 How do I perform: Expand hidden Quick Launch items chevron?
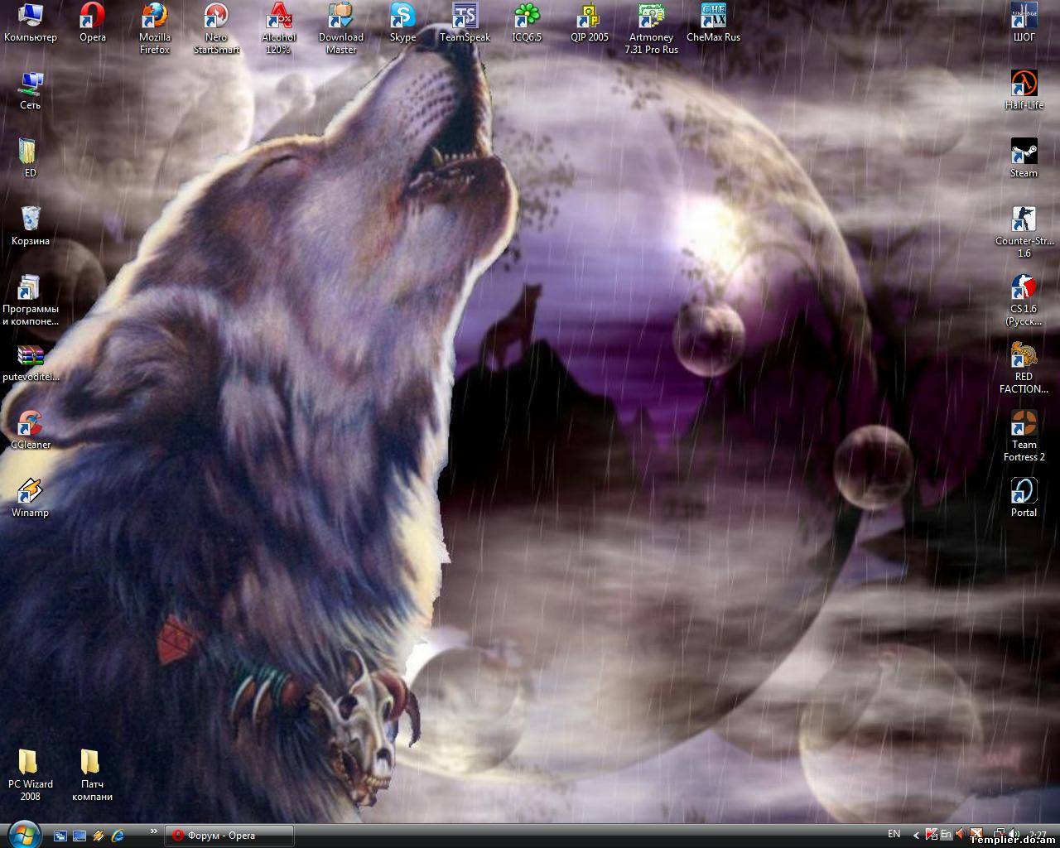click(x=153, y=831)
